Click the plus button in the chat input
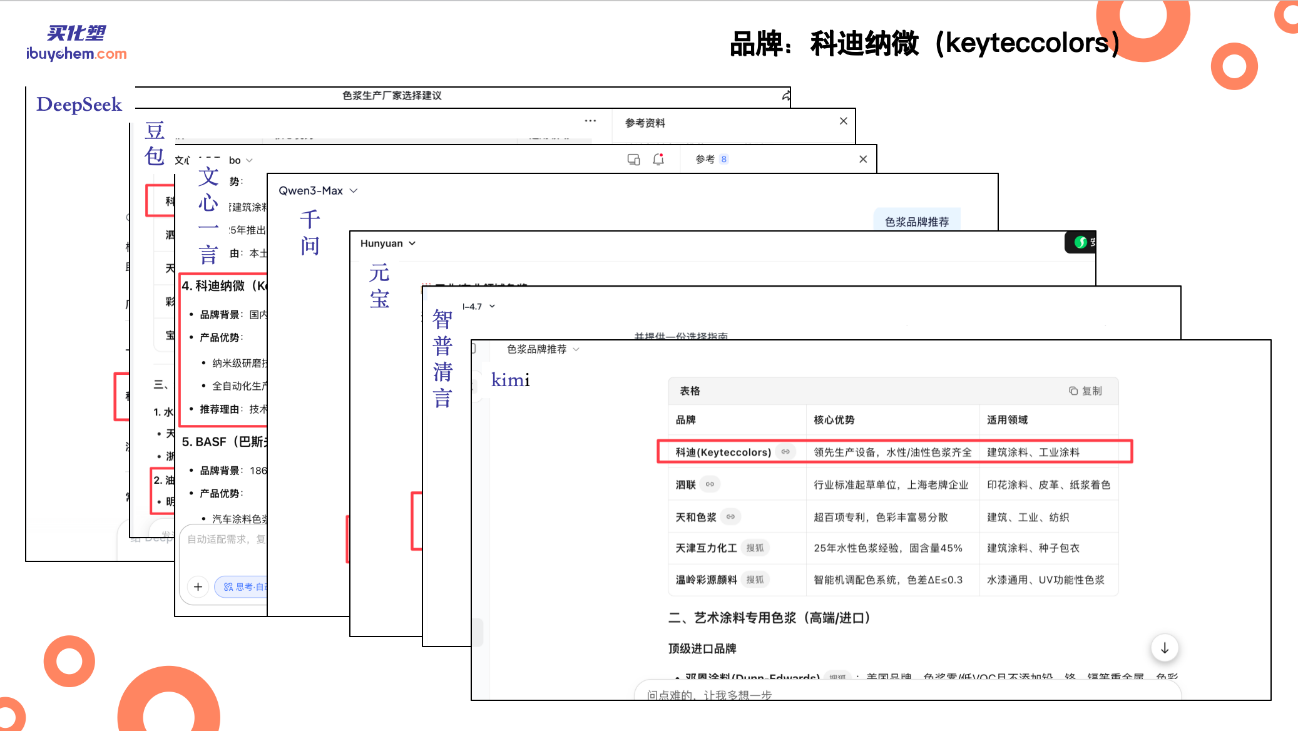The height and width of the screenshot is (731, 1298). click(x=198, y=586)
